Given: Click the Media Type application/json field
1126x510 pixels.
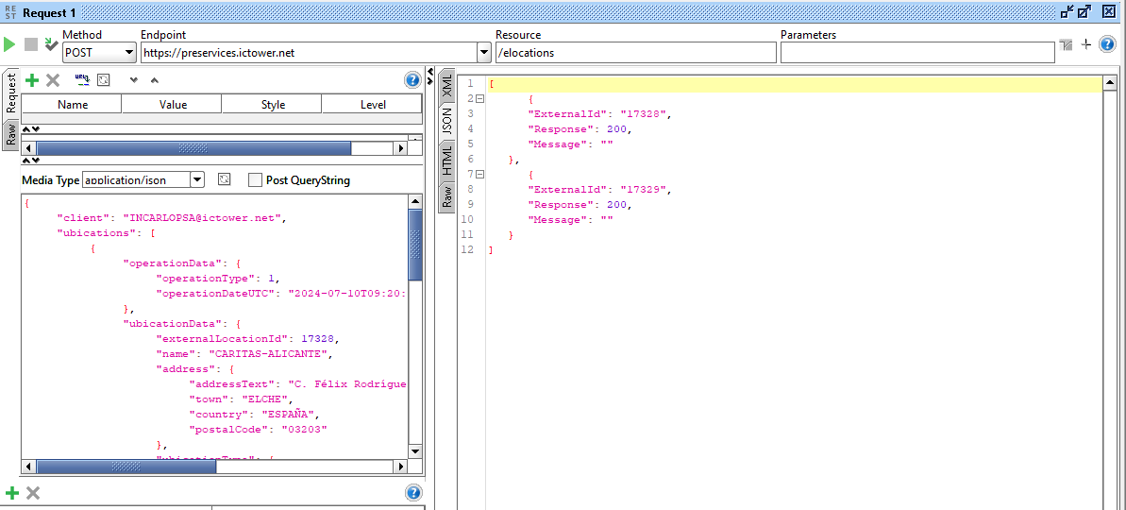Looking at the screenshot, I should [x=137, y=179].
